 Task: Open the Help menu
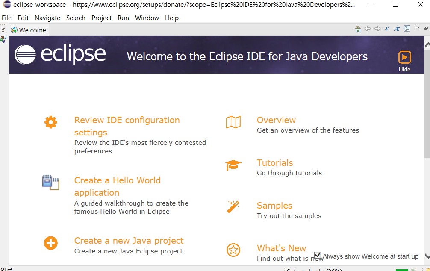pos(172,18)
